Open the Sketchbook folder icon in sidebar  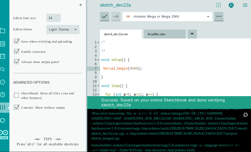[x=3, y=31]
